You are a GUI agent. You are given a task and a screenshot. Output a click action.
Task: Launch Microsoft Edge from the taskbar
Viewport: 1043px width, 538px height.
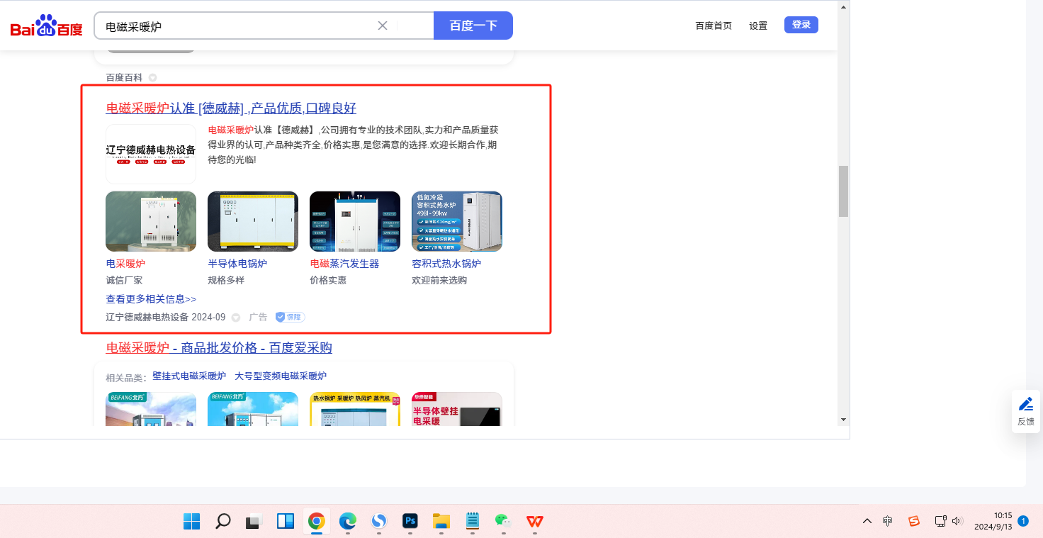[347, 522]
